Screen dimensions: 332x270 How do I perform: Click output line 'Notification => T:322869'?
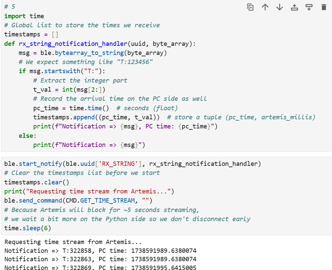pos(100,267)
